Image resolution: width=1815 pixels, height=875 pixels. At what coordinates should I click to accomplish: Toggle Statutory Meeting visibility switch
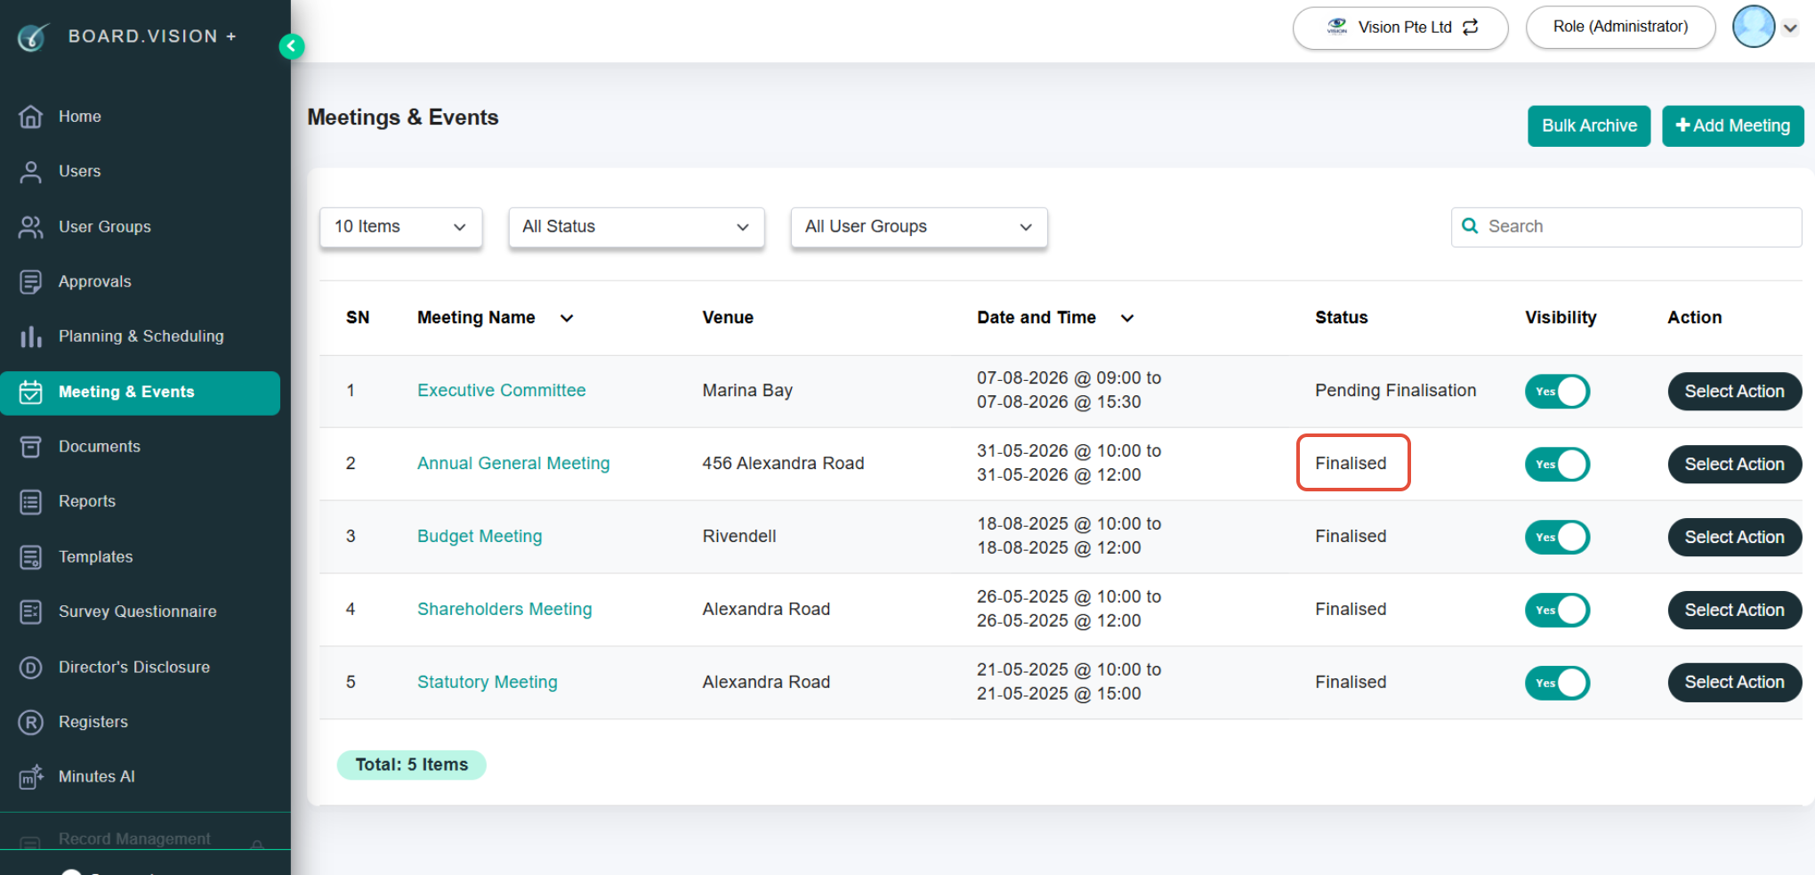click(1557, 684)
